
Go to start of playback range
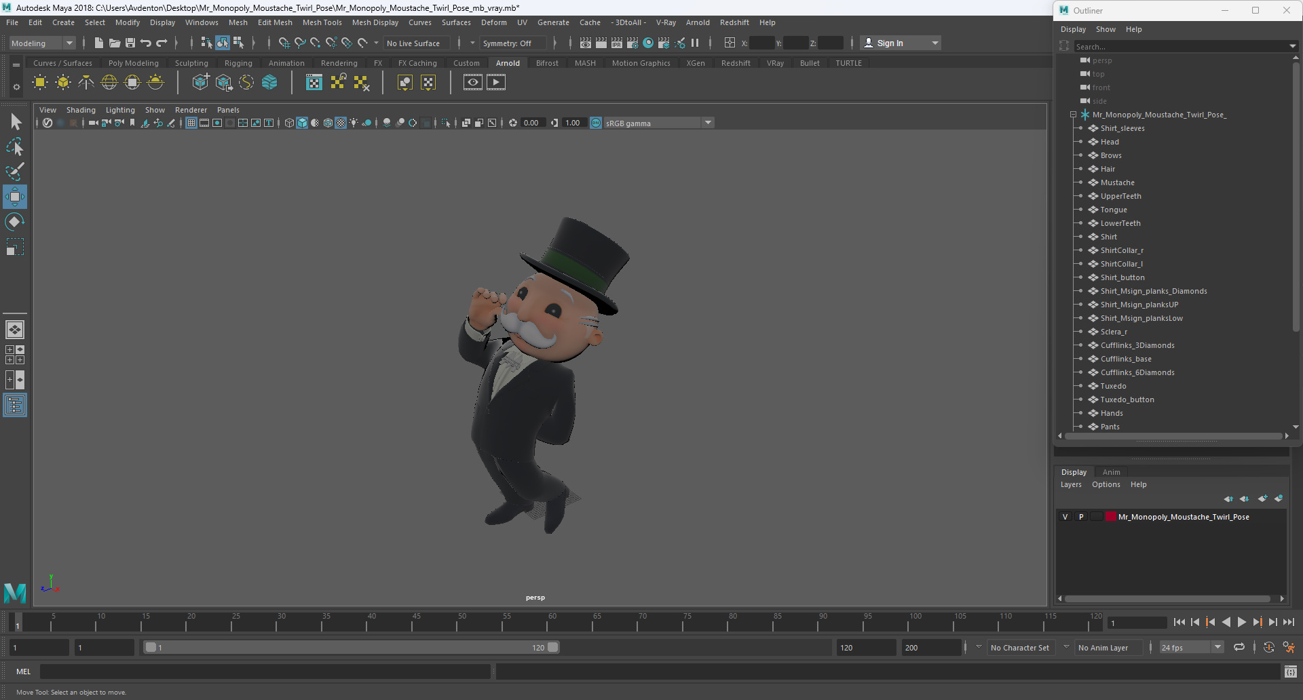1179,622
